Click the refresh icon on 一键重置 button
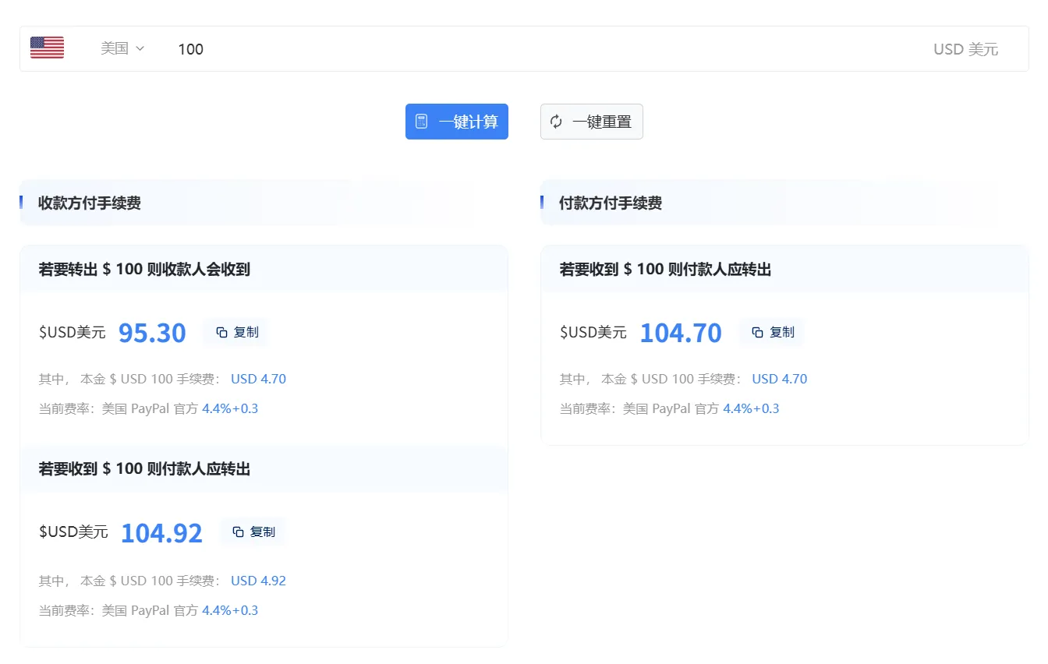This screenshot has height=664, width=1048. click(555, 122)
